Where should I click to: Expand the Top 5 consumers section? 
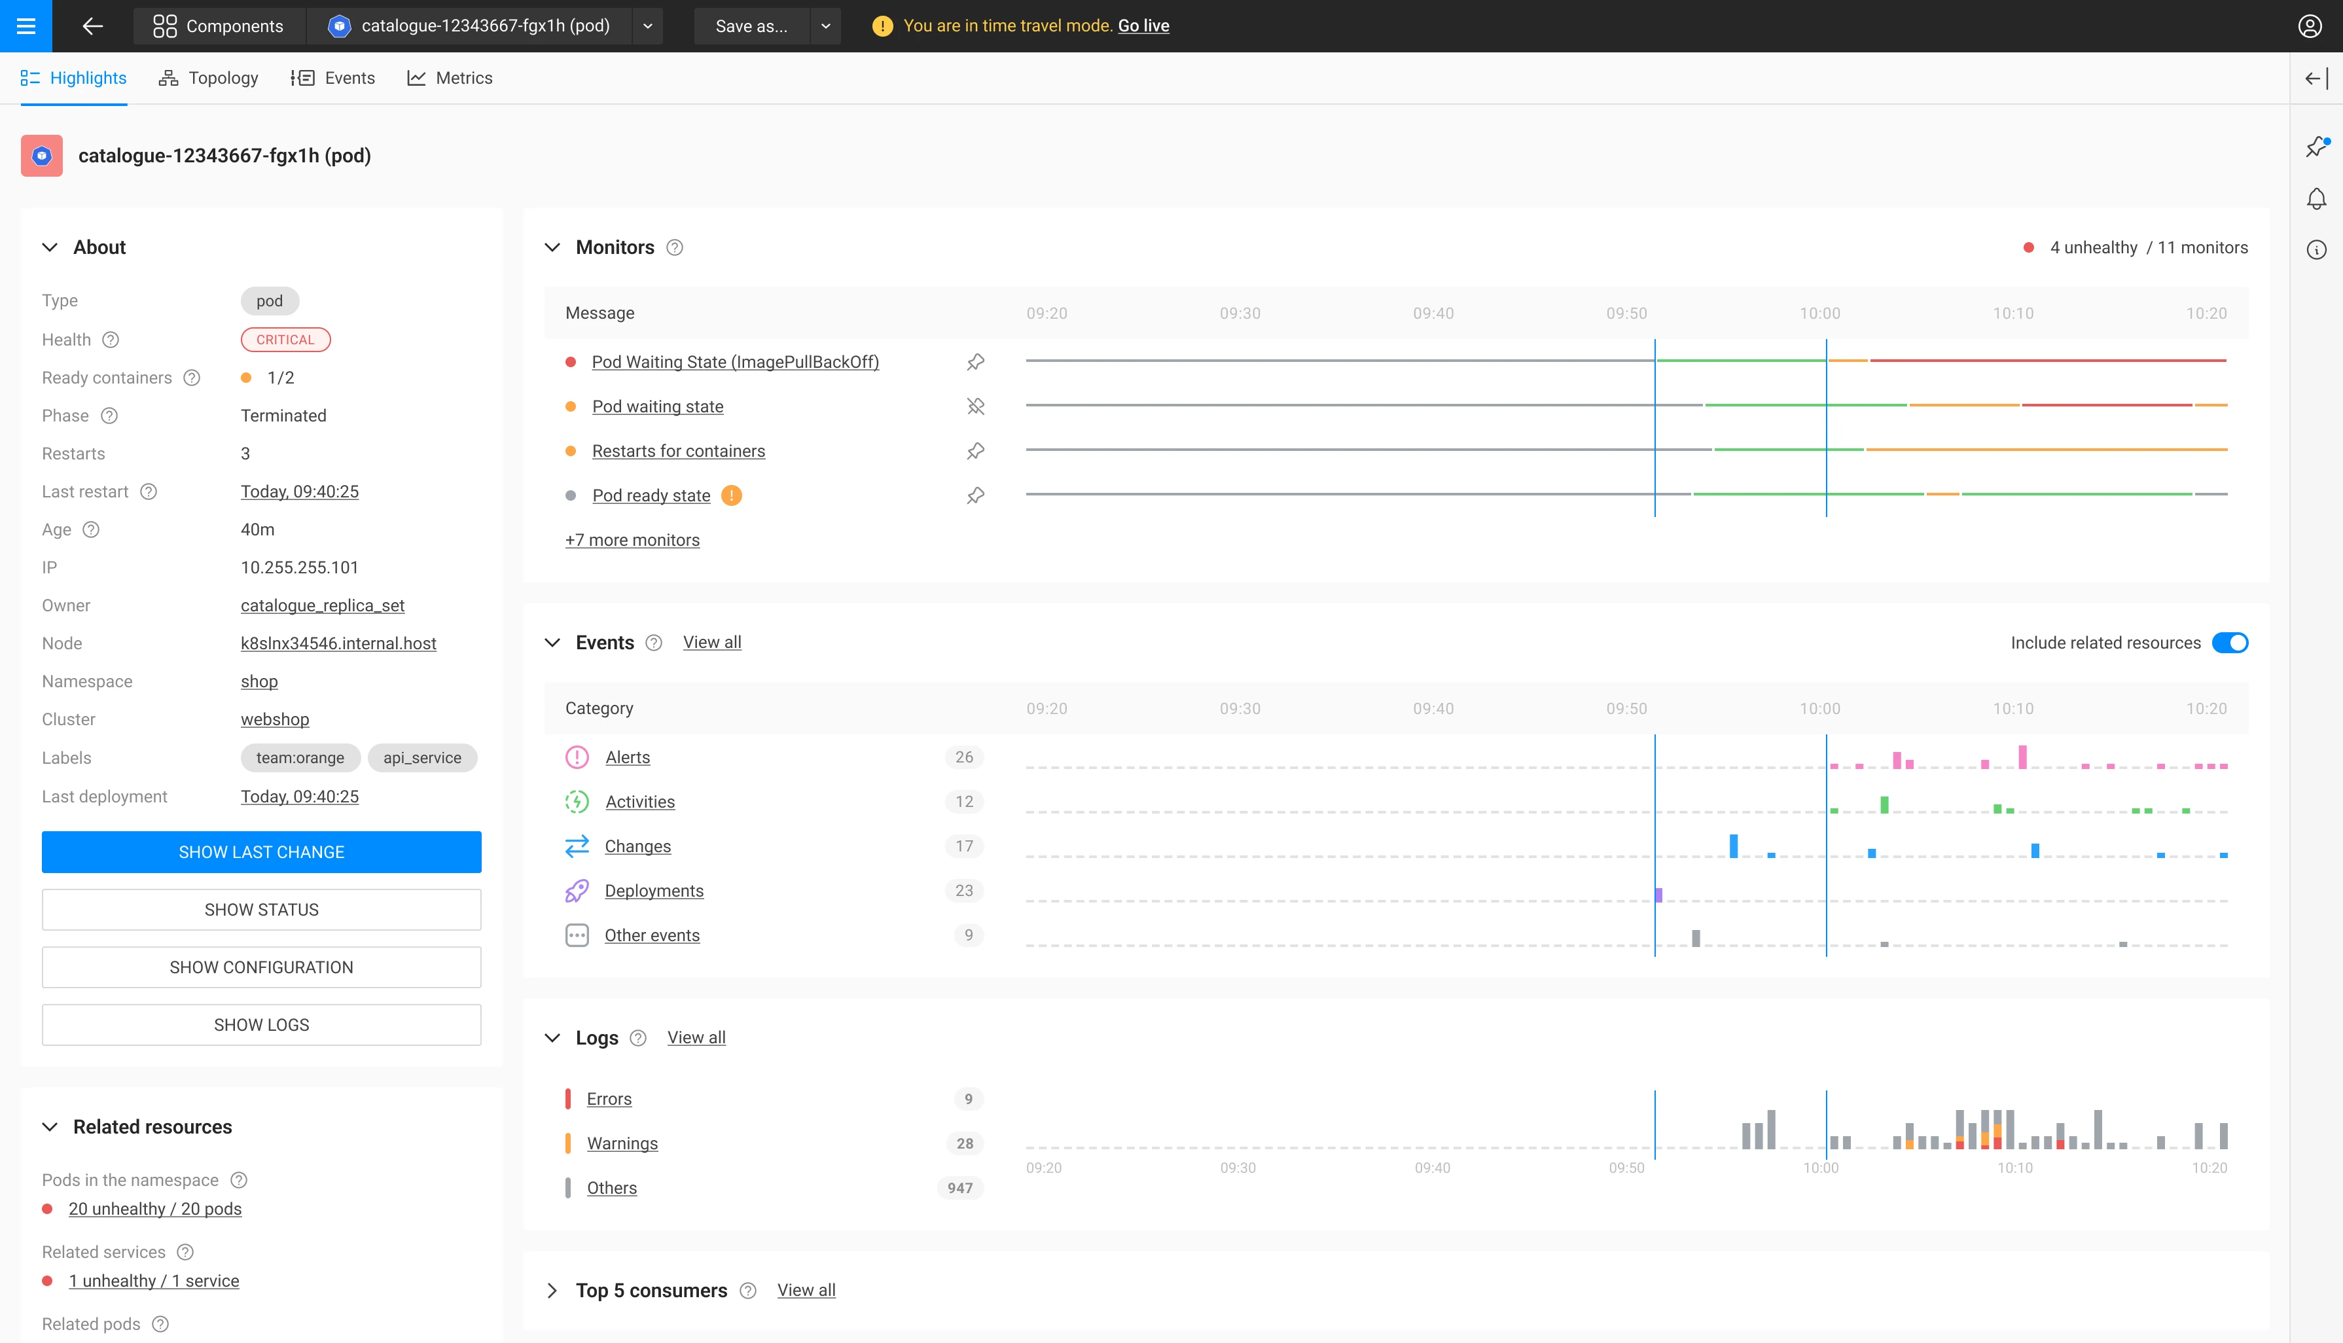coord(552,1291)
